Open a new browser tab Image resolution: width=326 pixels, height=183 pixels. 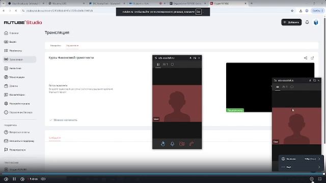tap(251, 4)
